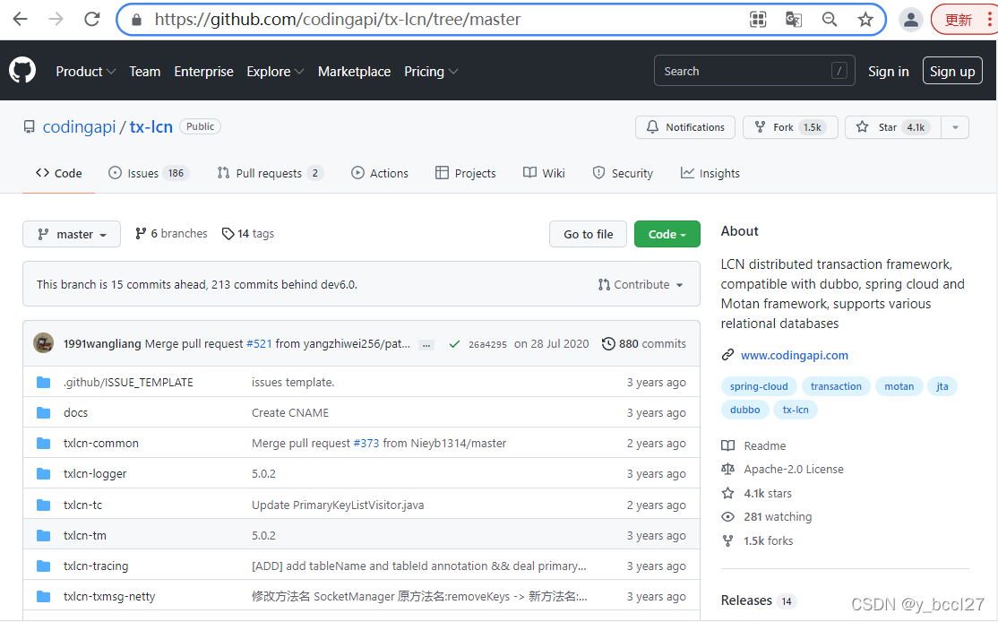Click the Sign up button
Viewport: 998px width, 622px height.
952,72
